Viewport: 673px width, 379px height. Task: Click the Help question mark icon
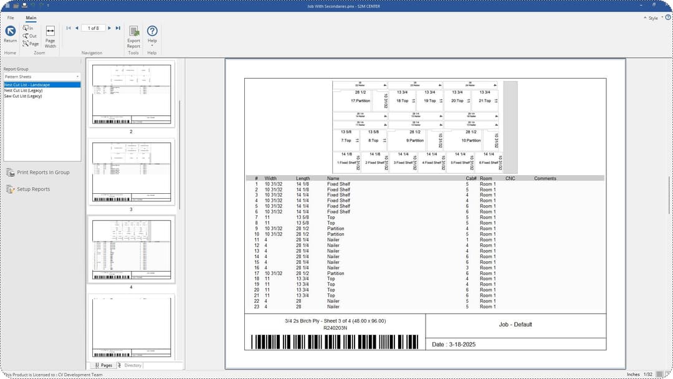coord(152,30)
